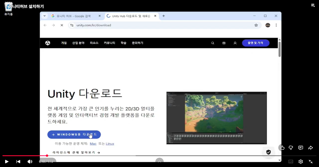Maximize the Chrome window

point(265,16)
